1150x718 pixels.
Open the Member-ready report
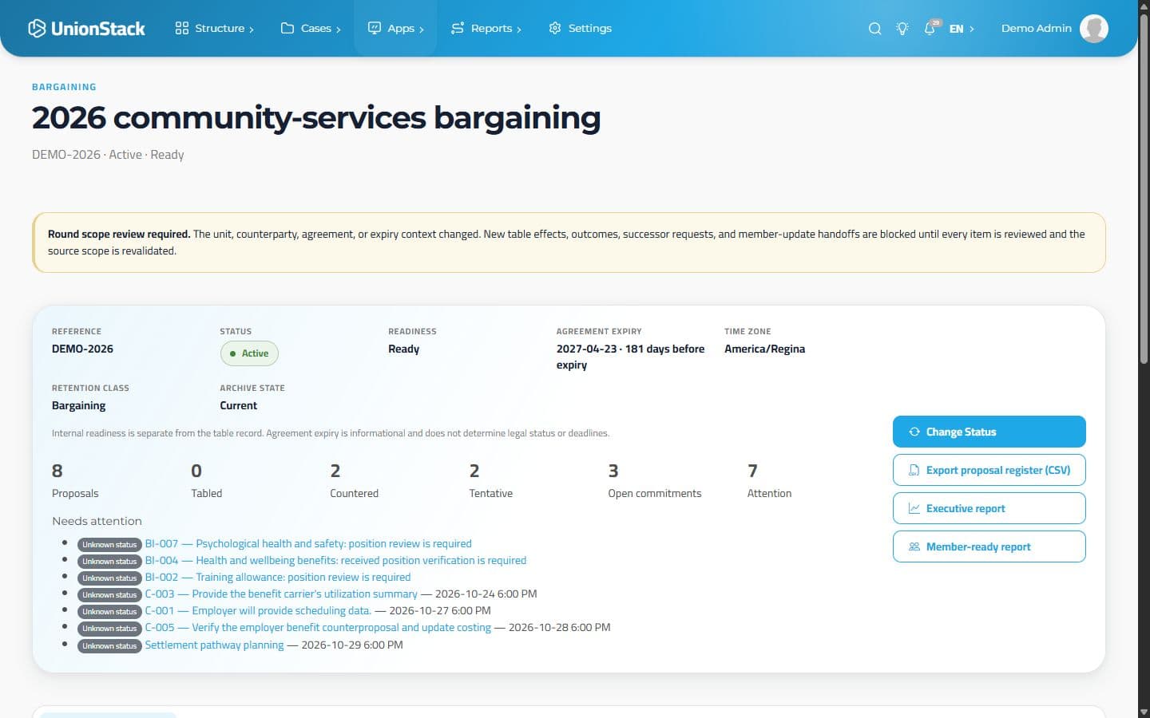point(989,546)
